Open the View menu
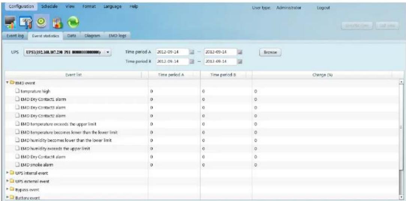Image resolution: width=406 pixels, height=201 pixels. coord(70,6)
